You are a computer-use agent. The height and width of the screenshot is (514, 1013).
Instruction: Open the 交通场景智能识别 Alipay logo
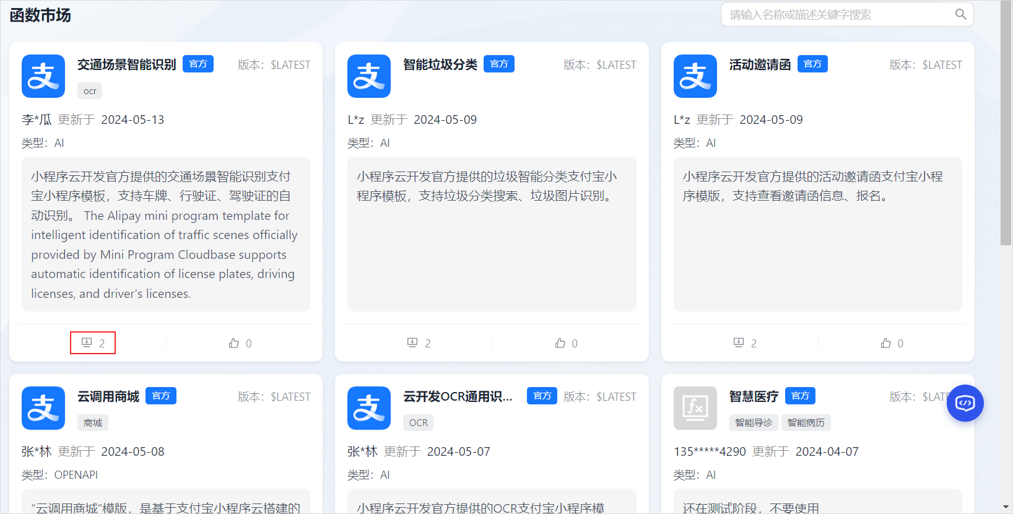point(43,76)
